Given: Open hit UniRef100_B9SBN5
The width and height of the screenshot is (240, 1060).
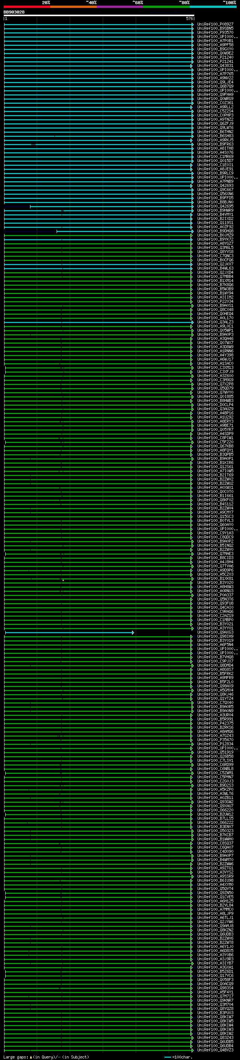Looking at the screenshot, I should pyautogui.click(x=215, y=29).
